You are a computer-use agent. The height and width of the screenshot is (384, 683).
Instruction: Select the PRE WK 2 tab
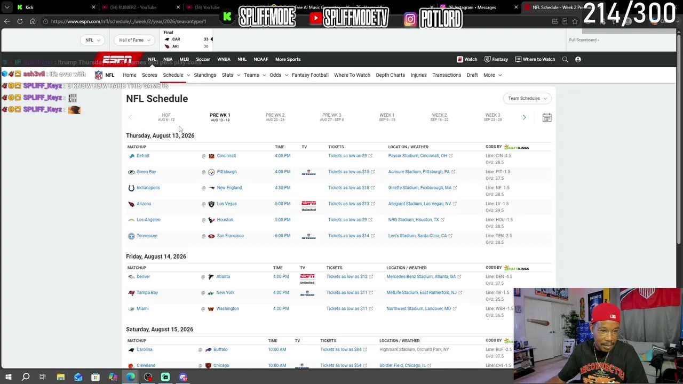click(275, 117)
